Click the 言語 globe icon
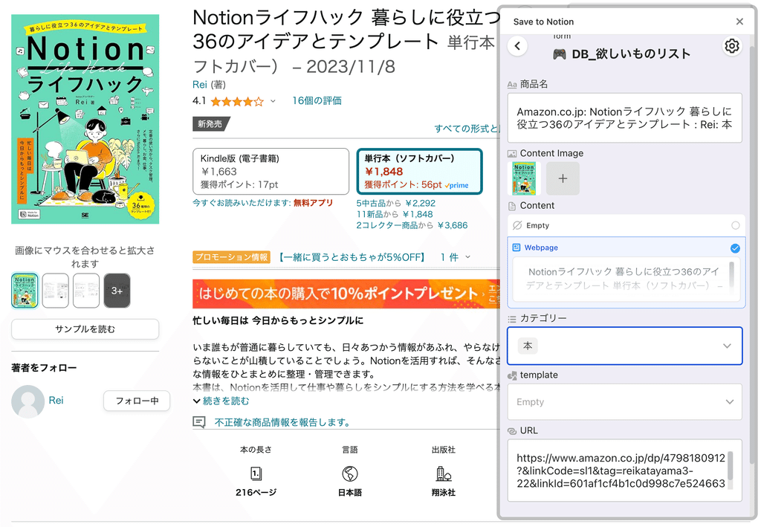 [x=349, y=473]
